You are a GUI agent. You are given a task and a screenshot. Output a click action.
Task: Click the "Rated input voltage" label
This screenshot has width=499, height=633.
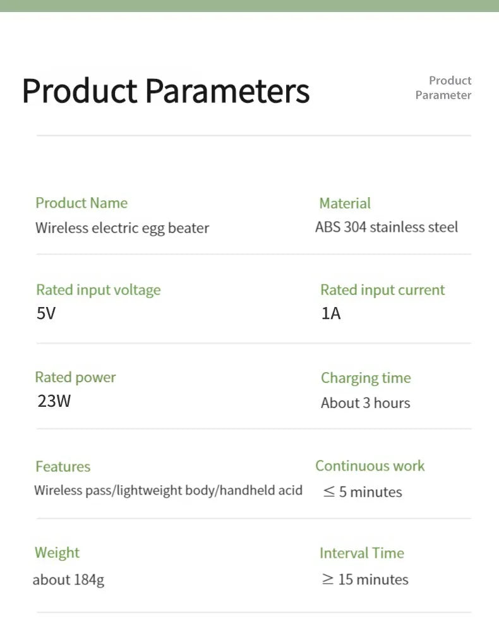(x=99, y=290)
